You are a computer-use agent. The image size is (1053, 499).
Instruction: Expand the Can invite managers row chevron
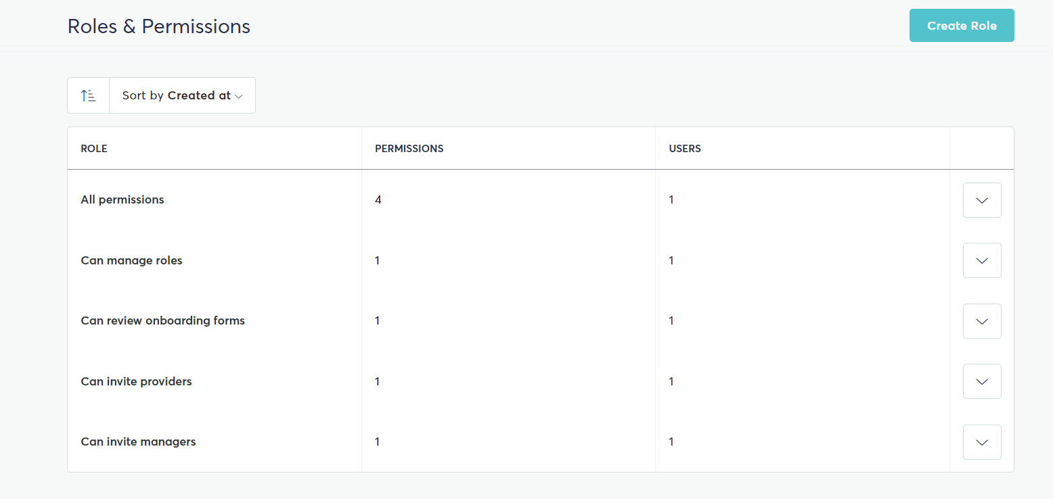pyautogui.click(x=982, y=442)
